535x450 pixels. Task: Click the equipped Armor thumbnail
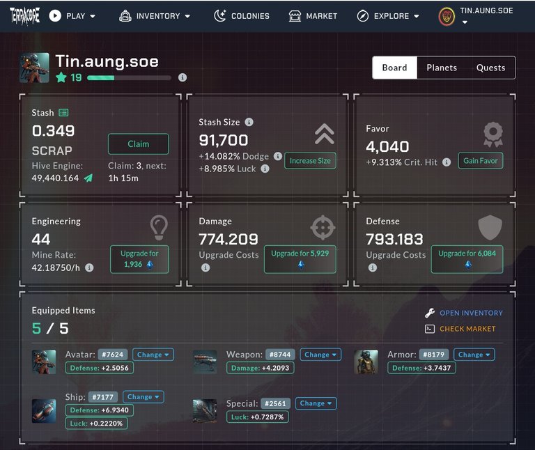[x=366, y=362]
